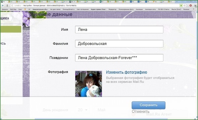
Task: Bookmark page with the star icon
Action: pyautogui.click(x=184, y=6)
